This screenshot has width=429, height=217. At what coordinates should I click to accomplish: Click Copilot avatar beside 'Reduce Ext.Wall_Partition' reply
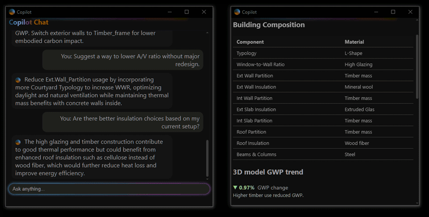coord(18,80)
